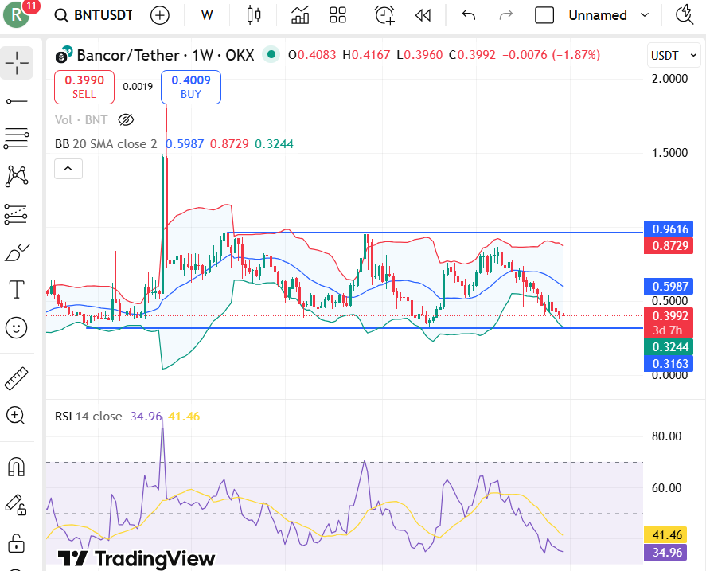Toggle visibility of the Vol BNT indicator
The width and height of the screenshot is (706, 571).
[x=126, y=119]
